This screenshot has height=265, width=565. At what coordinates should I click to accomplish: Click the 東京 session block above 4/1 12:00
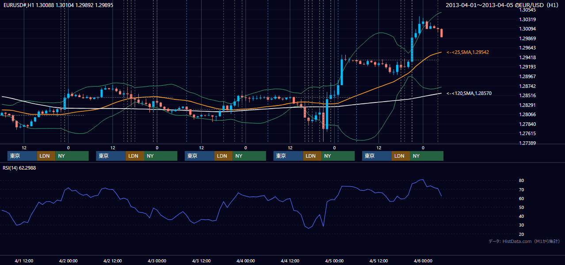pos(22,156)
